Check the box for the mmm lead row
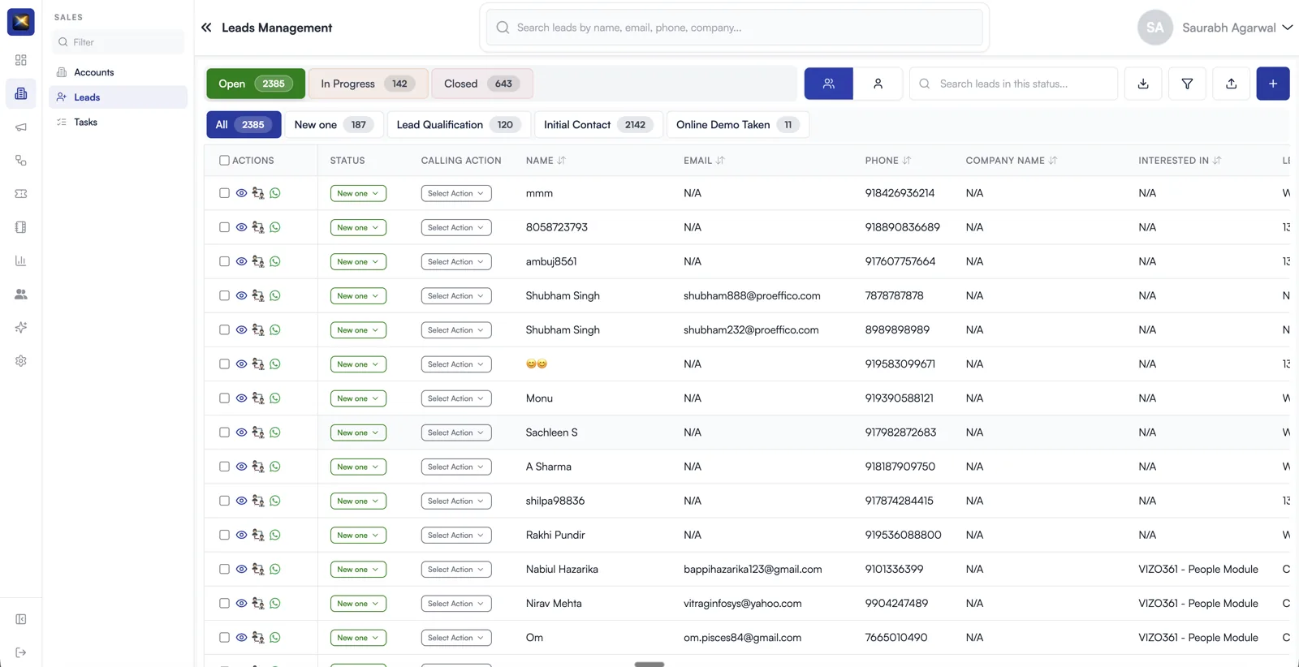1299x667 pixels. click(x=224, y=193)
